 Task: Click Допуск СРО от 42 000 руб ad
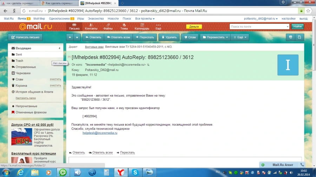pos(32,125)
